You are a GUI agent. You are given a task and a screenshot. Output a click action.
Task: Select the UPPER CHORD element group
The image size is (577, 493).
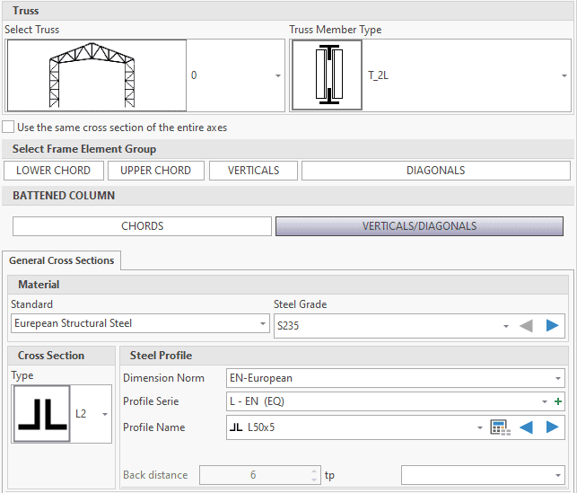click(x=156, y=171)
